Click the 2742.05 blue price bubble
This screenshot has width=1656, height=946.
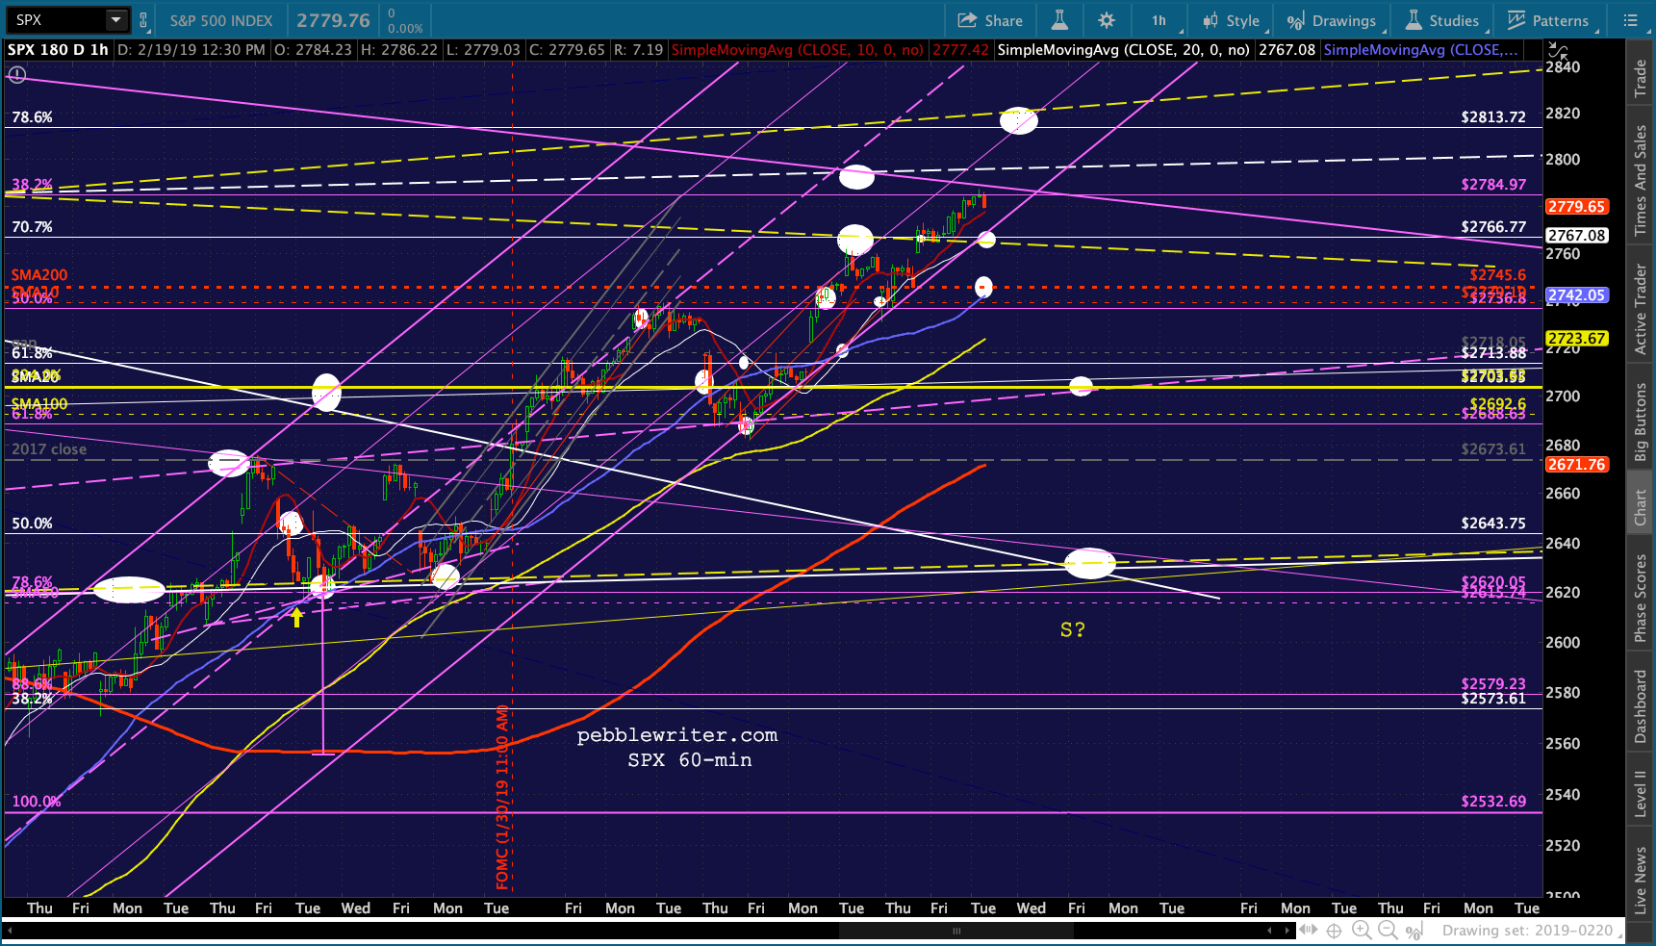click(1576, 295)
